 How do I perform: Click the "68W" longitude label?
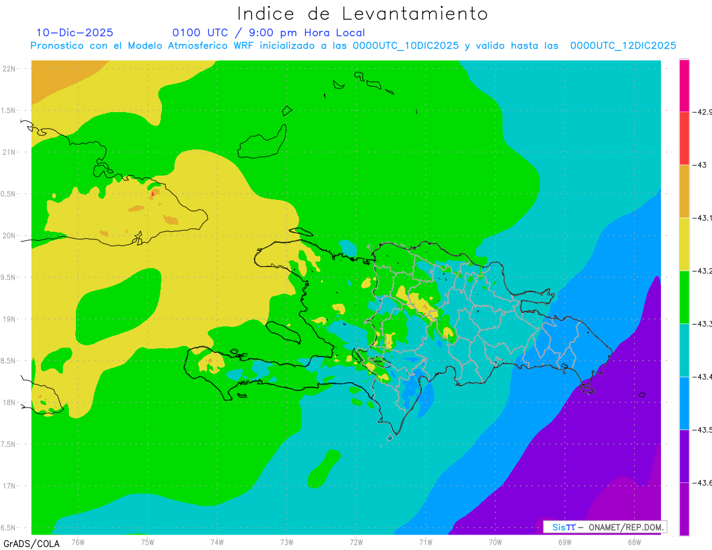634,542
